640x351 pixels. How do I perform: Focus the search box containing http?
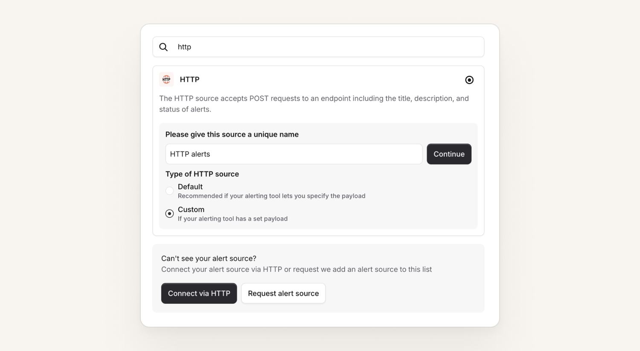click(x=318, y=47)
